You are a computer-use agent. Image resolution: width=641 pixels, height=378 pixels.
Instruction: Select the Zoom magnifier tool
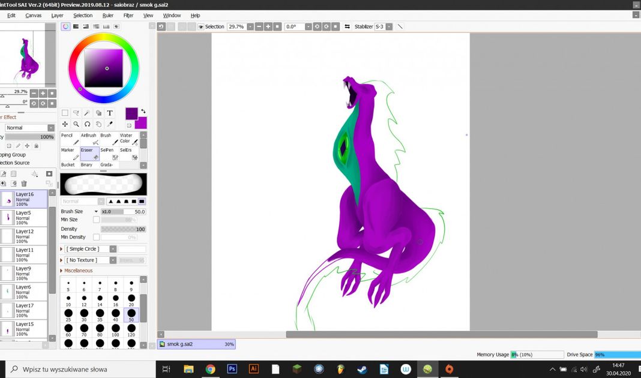76,124
